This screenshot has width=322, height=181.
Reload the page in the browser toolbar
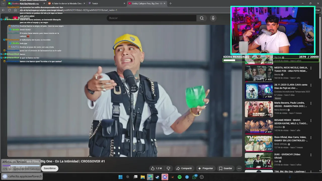[9, 10]
